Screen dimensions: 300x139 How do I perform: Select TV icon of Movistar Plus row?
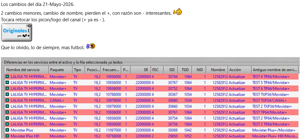click(8, 130)
